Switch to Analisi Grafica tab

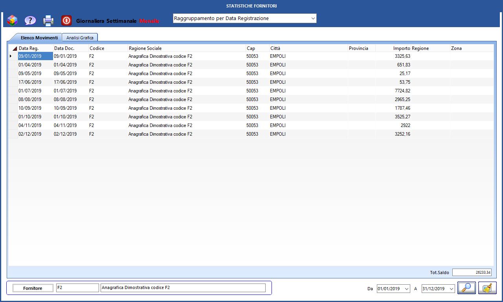pyautogui.click(x=80, y=38)
